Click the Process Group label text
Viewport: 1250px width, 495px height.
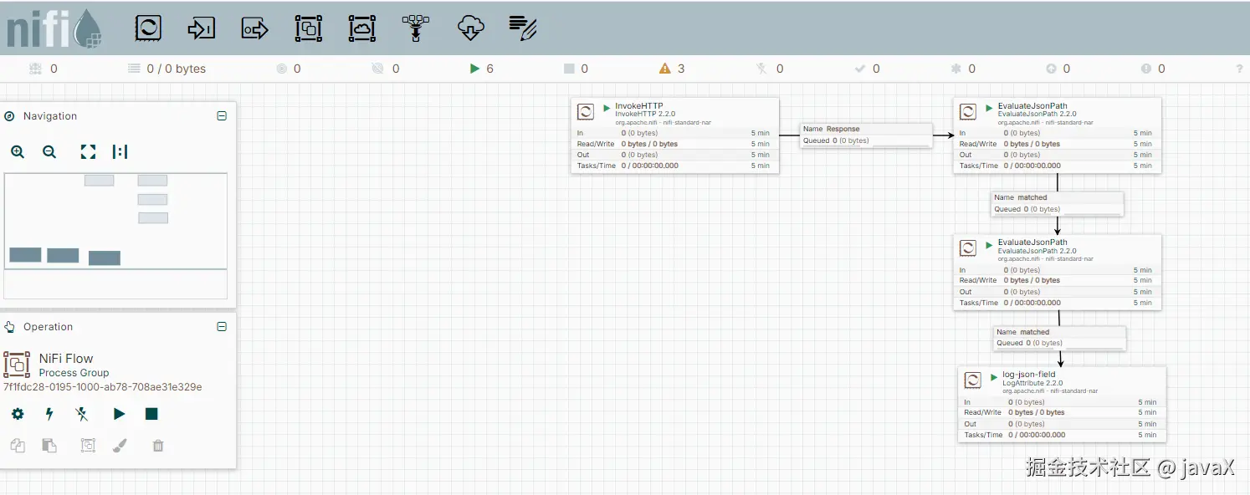coord(74,373)
